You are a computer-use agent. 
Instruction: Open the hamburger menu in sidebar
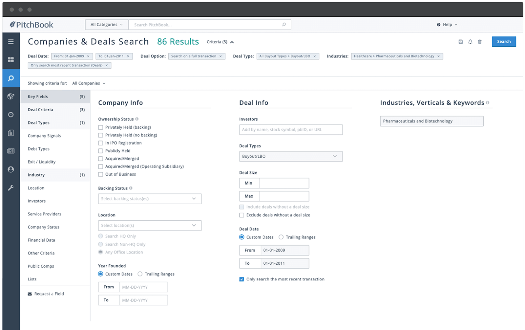tap(11, 42)
